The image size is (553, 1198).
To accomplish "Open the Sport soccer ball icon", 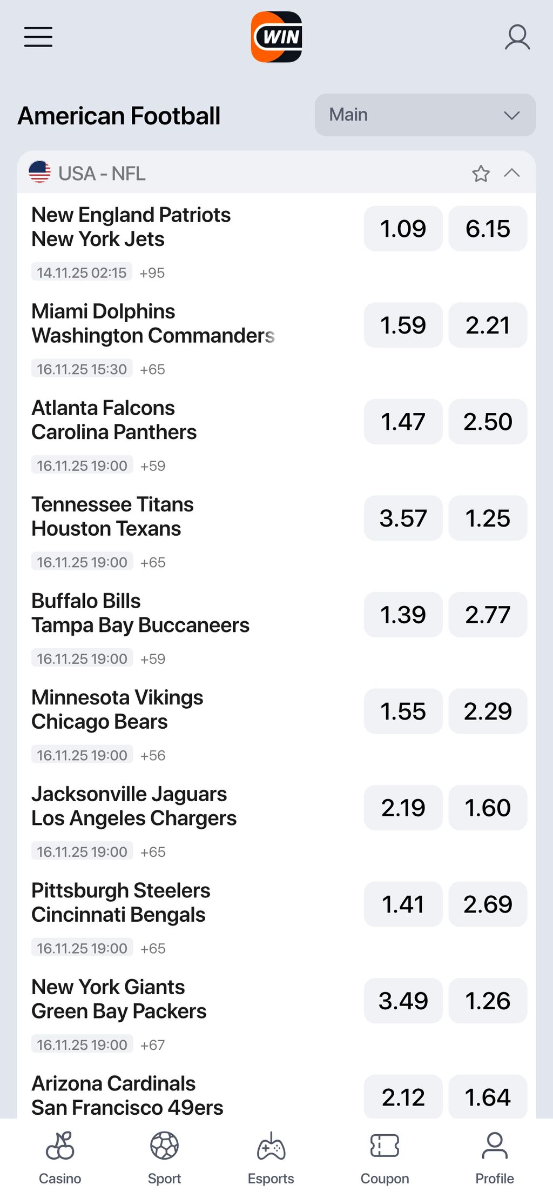I will 164,1146.
